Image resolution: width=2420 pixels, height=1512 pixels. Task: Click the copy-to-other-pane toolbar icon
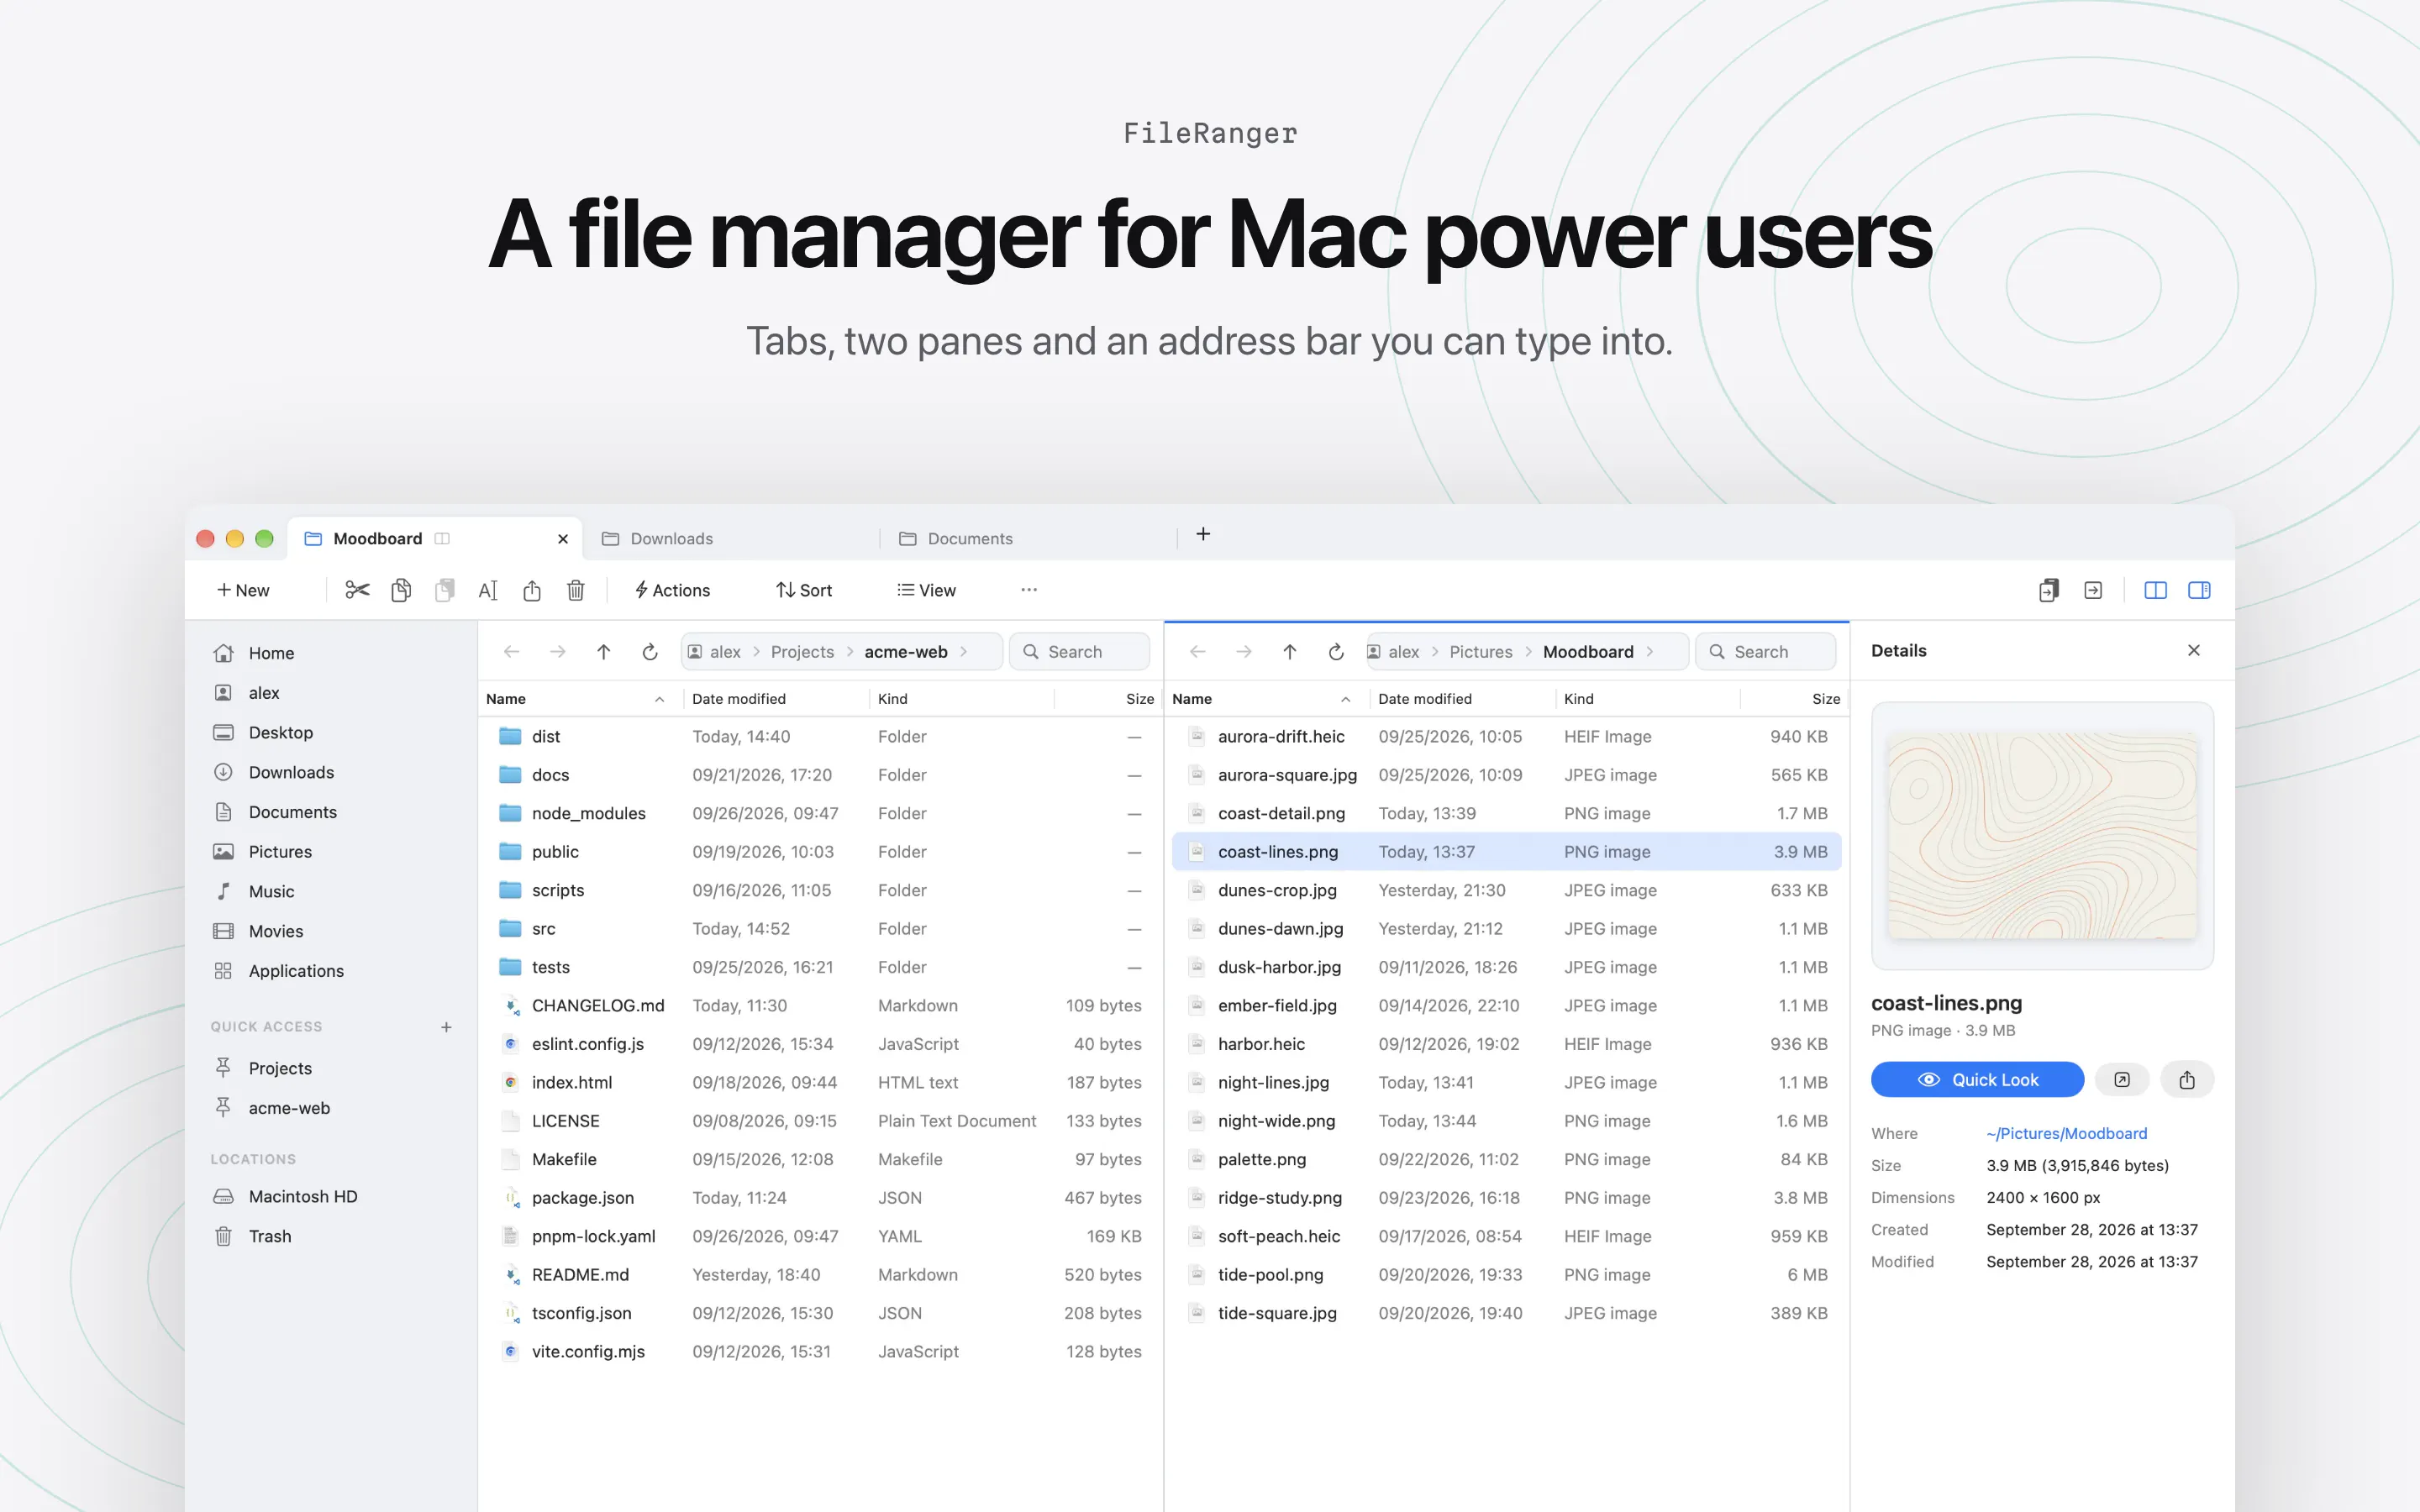click(x=2049, y=590)
